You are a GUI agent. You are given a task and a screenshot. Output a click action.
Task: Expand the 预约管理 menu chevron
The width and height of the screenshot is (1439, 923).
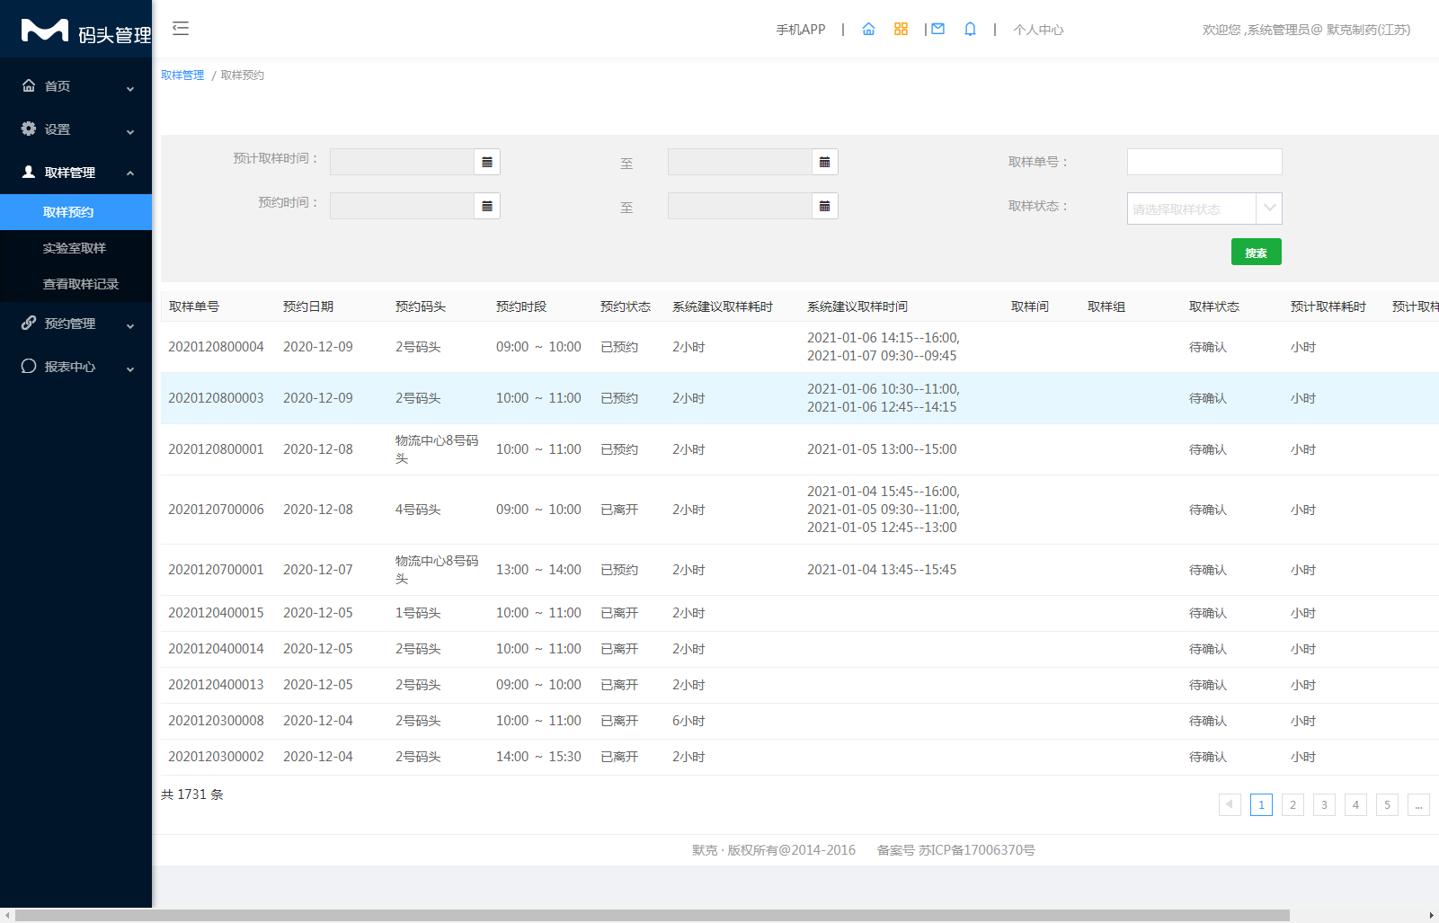click(x=130, y=325)
